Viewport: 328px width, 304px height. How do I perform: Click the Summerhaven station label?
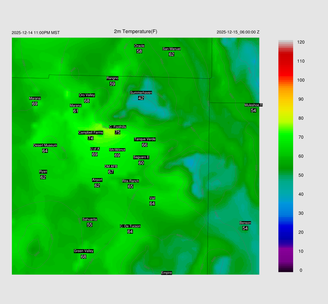pos(141,92)
